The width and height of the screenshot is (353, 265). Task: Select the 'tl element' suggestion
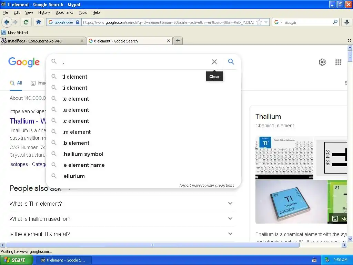(143, 77)
